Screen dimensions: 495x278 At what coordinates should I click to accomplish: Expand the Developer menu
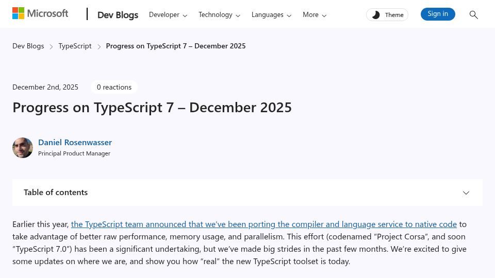tap(168, 15)
